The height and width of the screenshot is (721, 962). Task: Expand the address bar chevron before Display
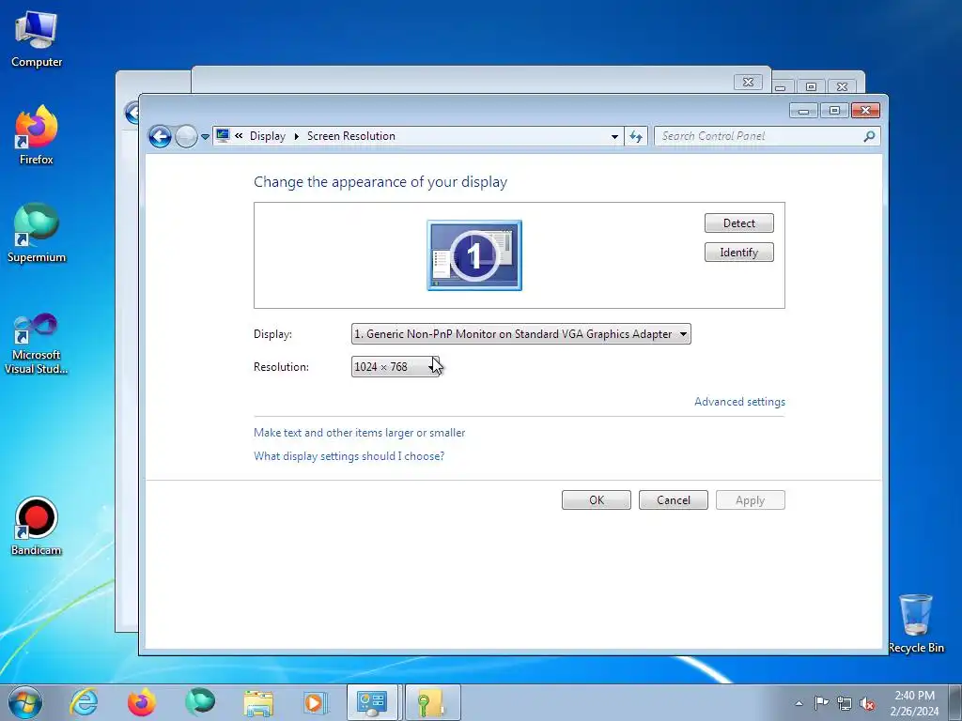point(239,135)
